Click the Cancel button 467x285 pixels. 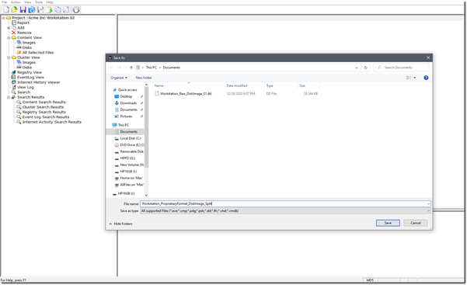click(x=416, y=223)
